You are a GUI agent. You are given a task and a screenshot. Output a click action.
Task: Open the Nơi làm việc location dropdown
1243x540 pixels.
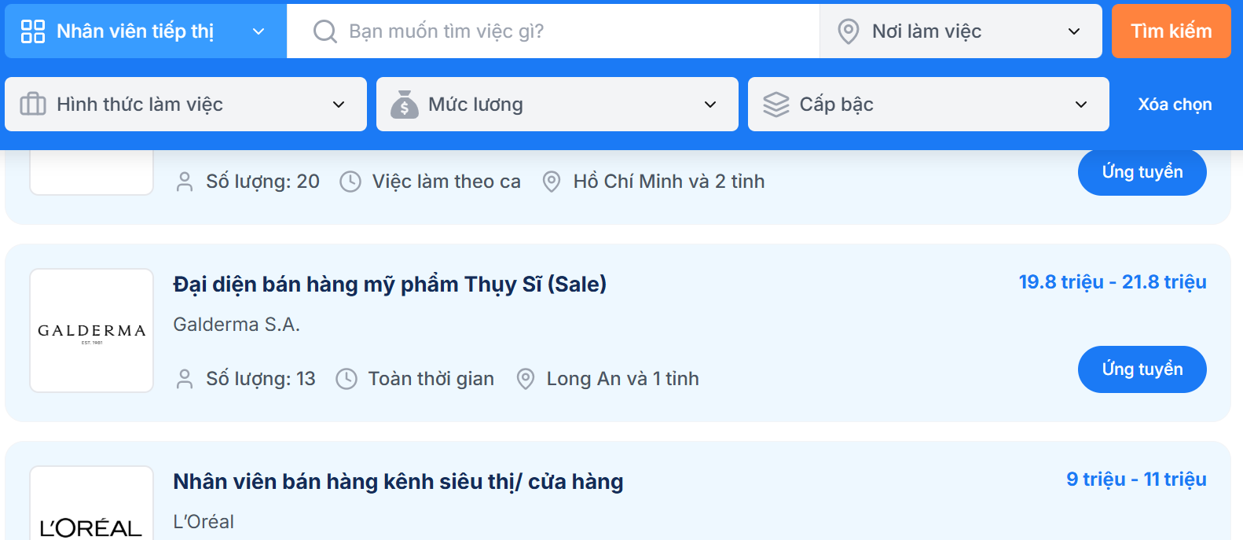pyautogui.click(x=1073, y=31)
